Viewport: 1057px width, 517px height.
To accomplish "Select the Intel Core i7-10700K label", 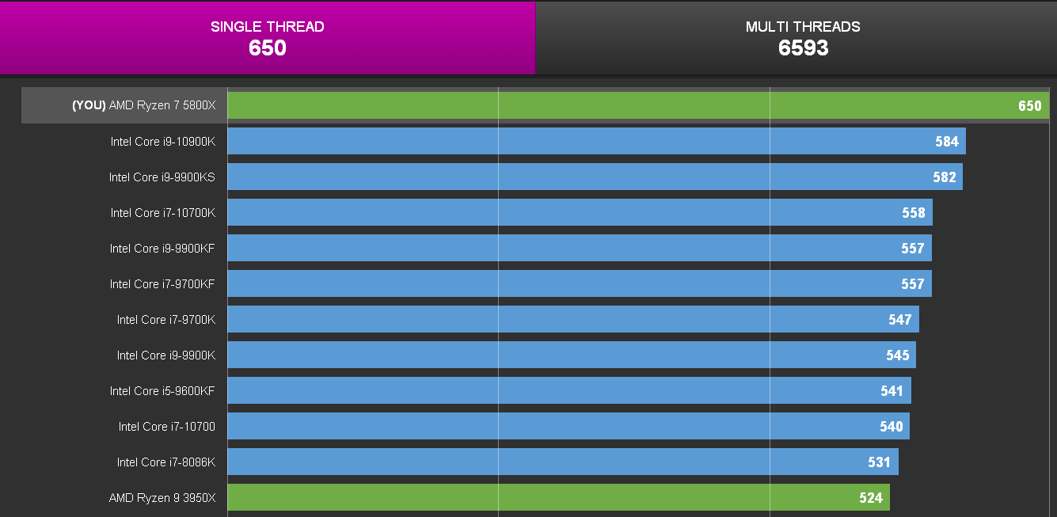I will pyautogui.click(x=163, y=212).
